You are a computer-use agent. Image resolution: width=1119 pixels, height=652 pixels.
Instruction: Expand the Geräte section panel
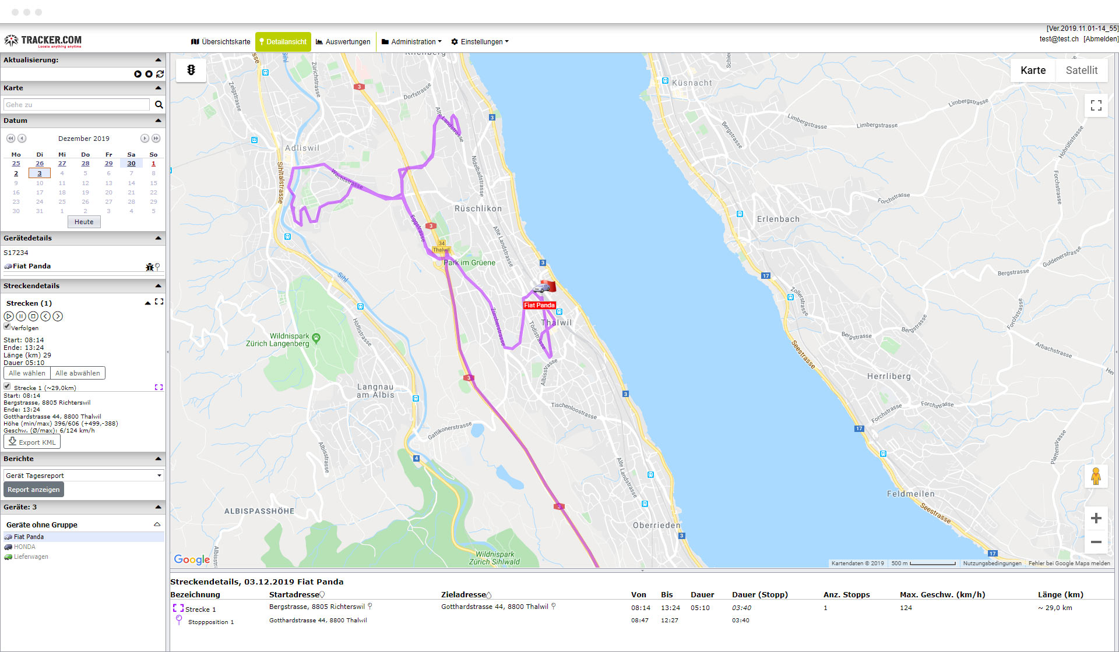click(x=159, y=506)
